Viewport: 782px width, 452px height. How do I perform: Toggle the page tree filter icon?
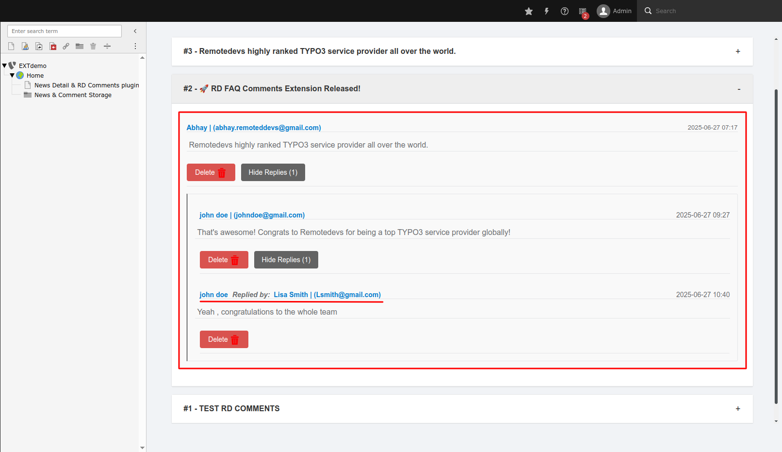point(107,46)
